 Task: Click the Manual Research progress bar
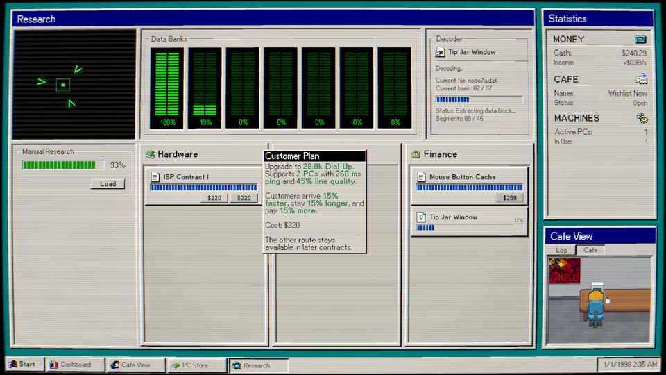[63, 165]
